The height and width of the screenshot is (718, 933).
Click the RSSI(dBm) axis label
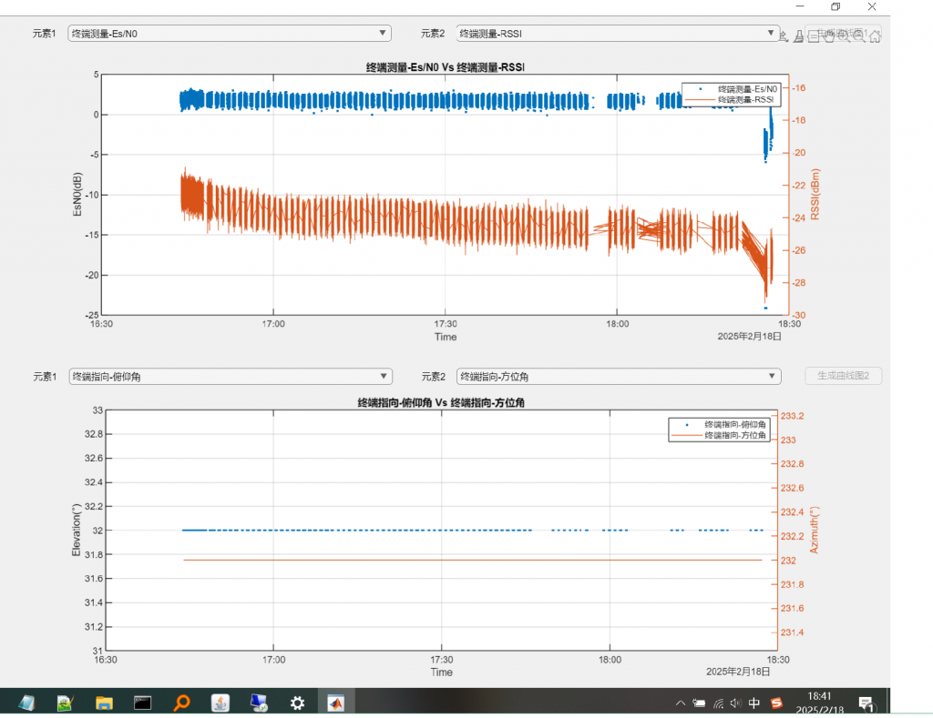(x=815, y=195)
